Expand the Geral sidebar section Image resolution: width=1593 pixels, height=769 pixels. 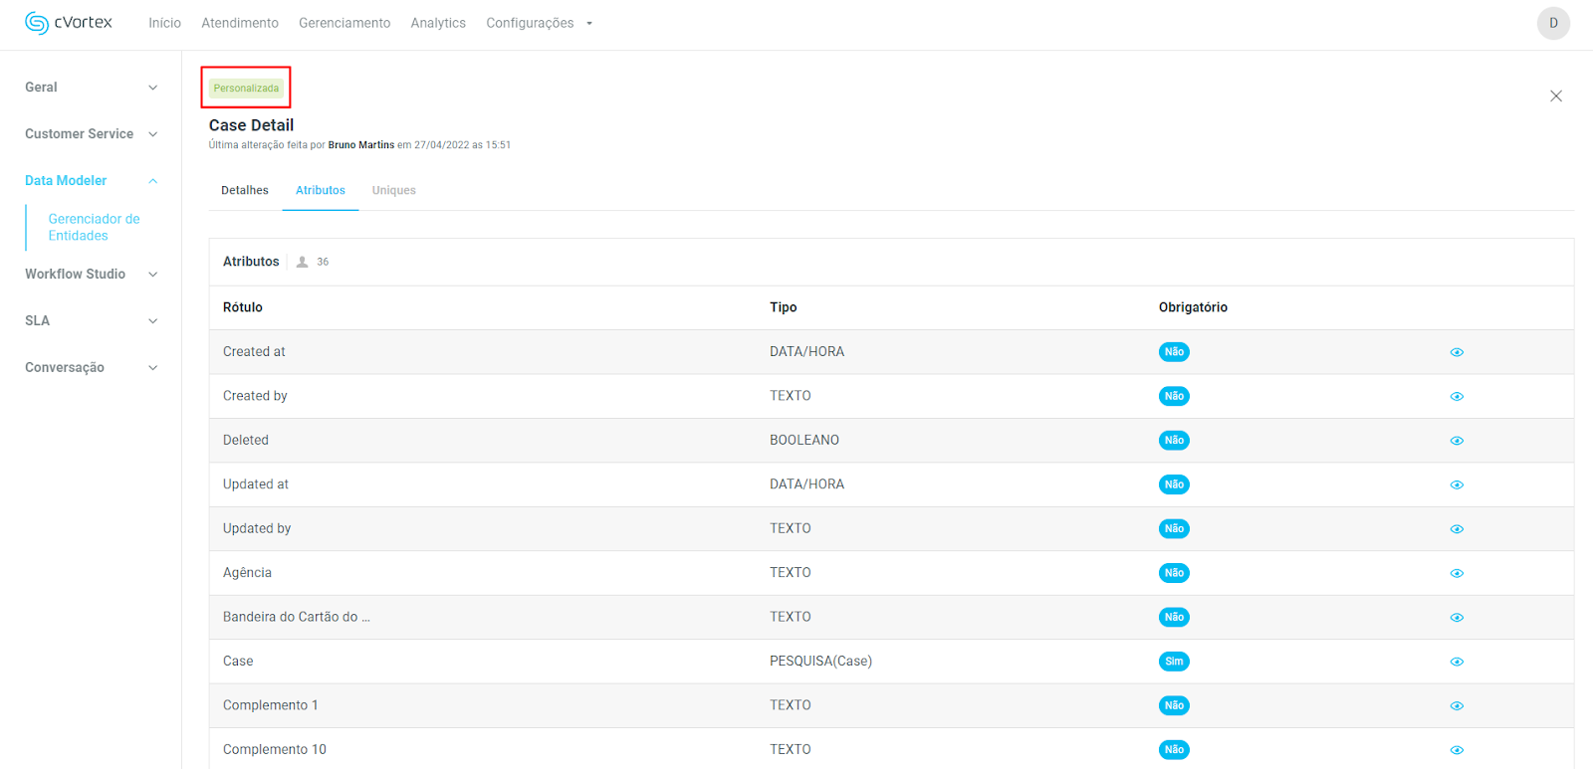tap(91, 88)
